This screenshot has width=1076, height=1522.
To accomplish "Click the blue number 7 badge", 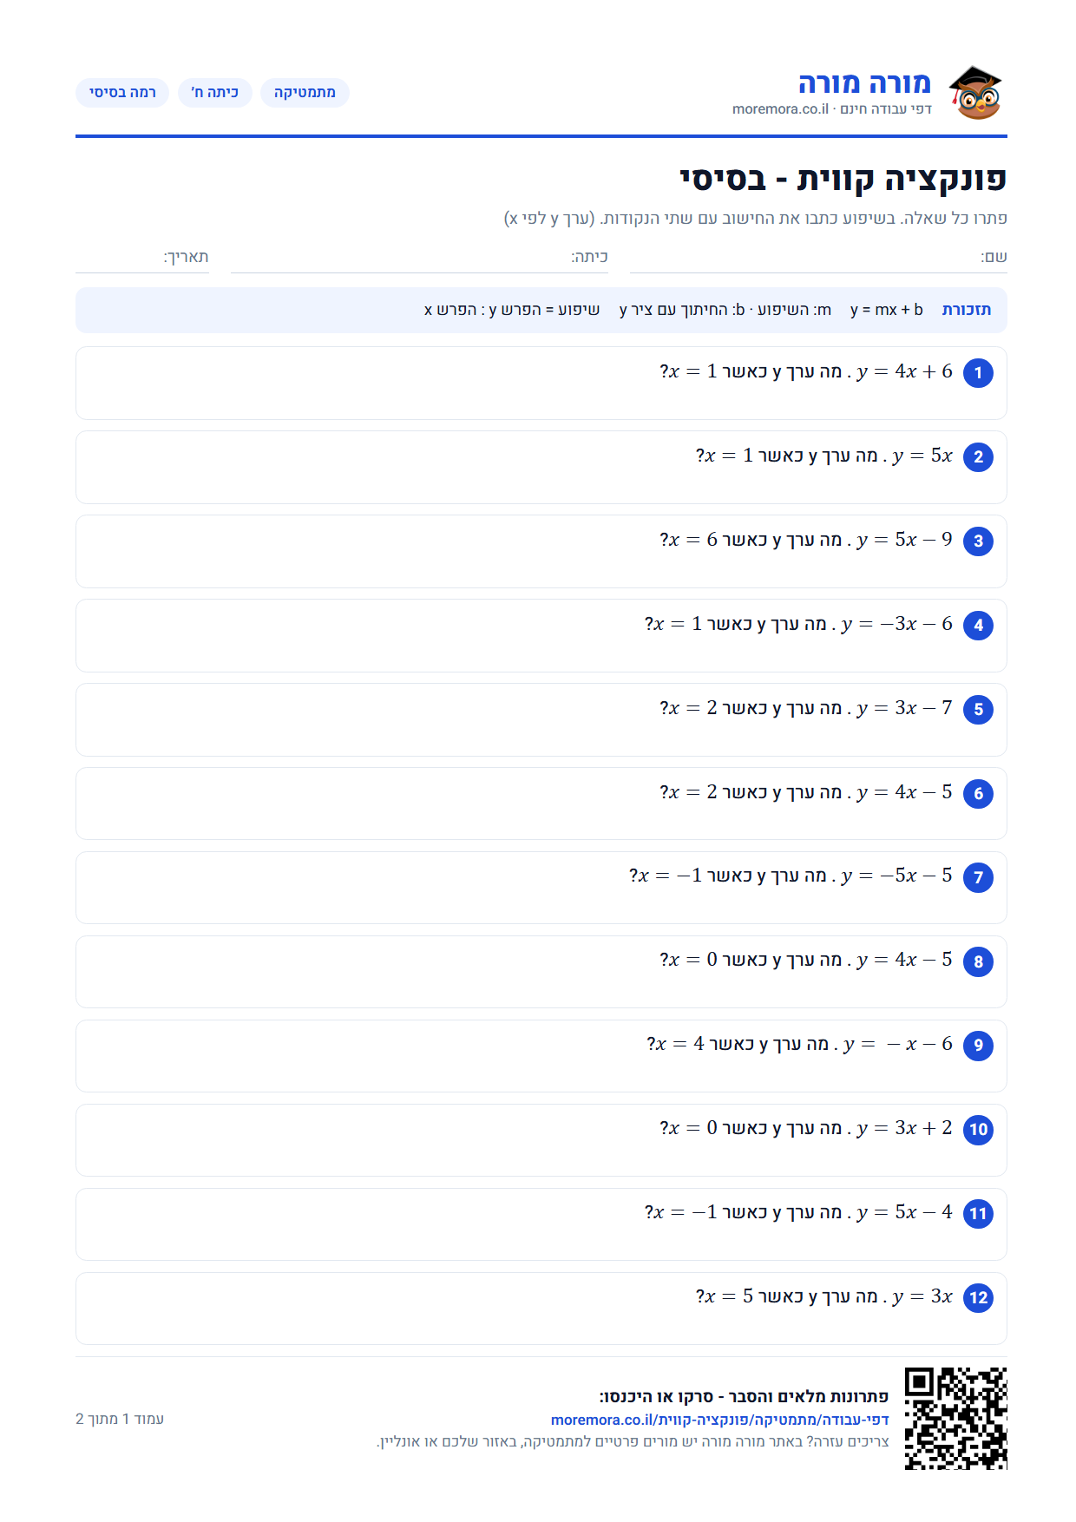I will (978, 878).
